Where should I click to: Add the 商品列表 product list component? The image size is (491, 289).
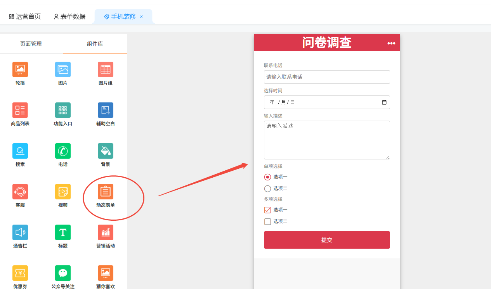tap(20, 111)
